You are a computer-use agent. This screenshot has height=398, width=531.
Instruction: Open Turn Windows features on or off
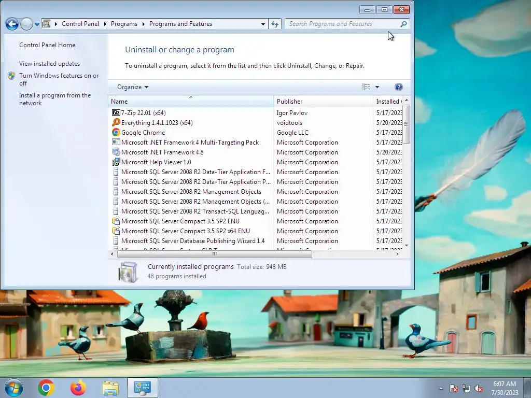click(59, 79)
